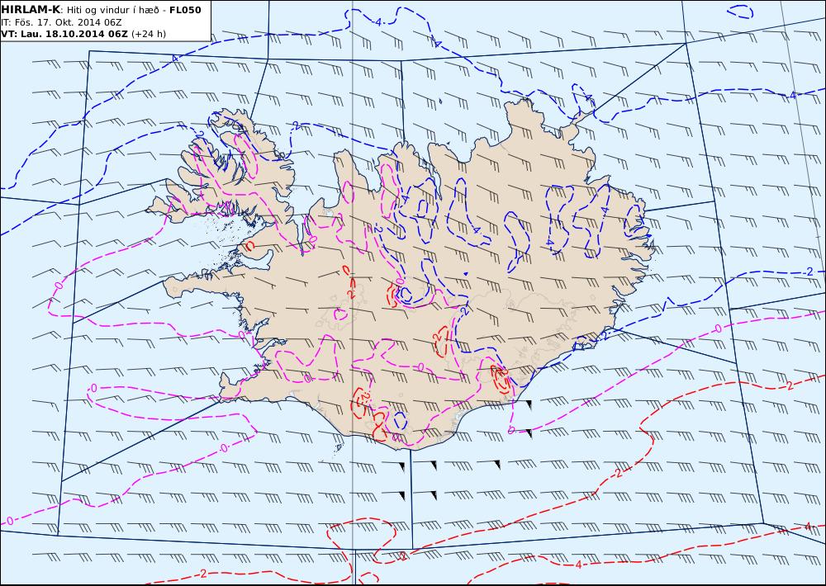Select the initial time 'Fös. 17. Okt. 2014 06Z'

coord(69,22)
